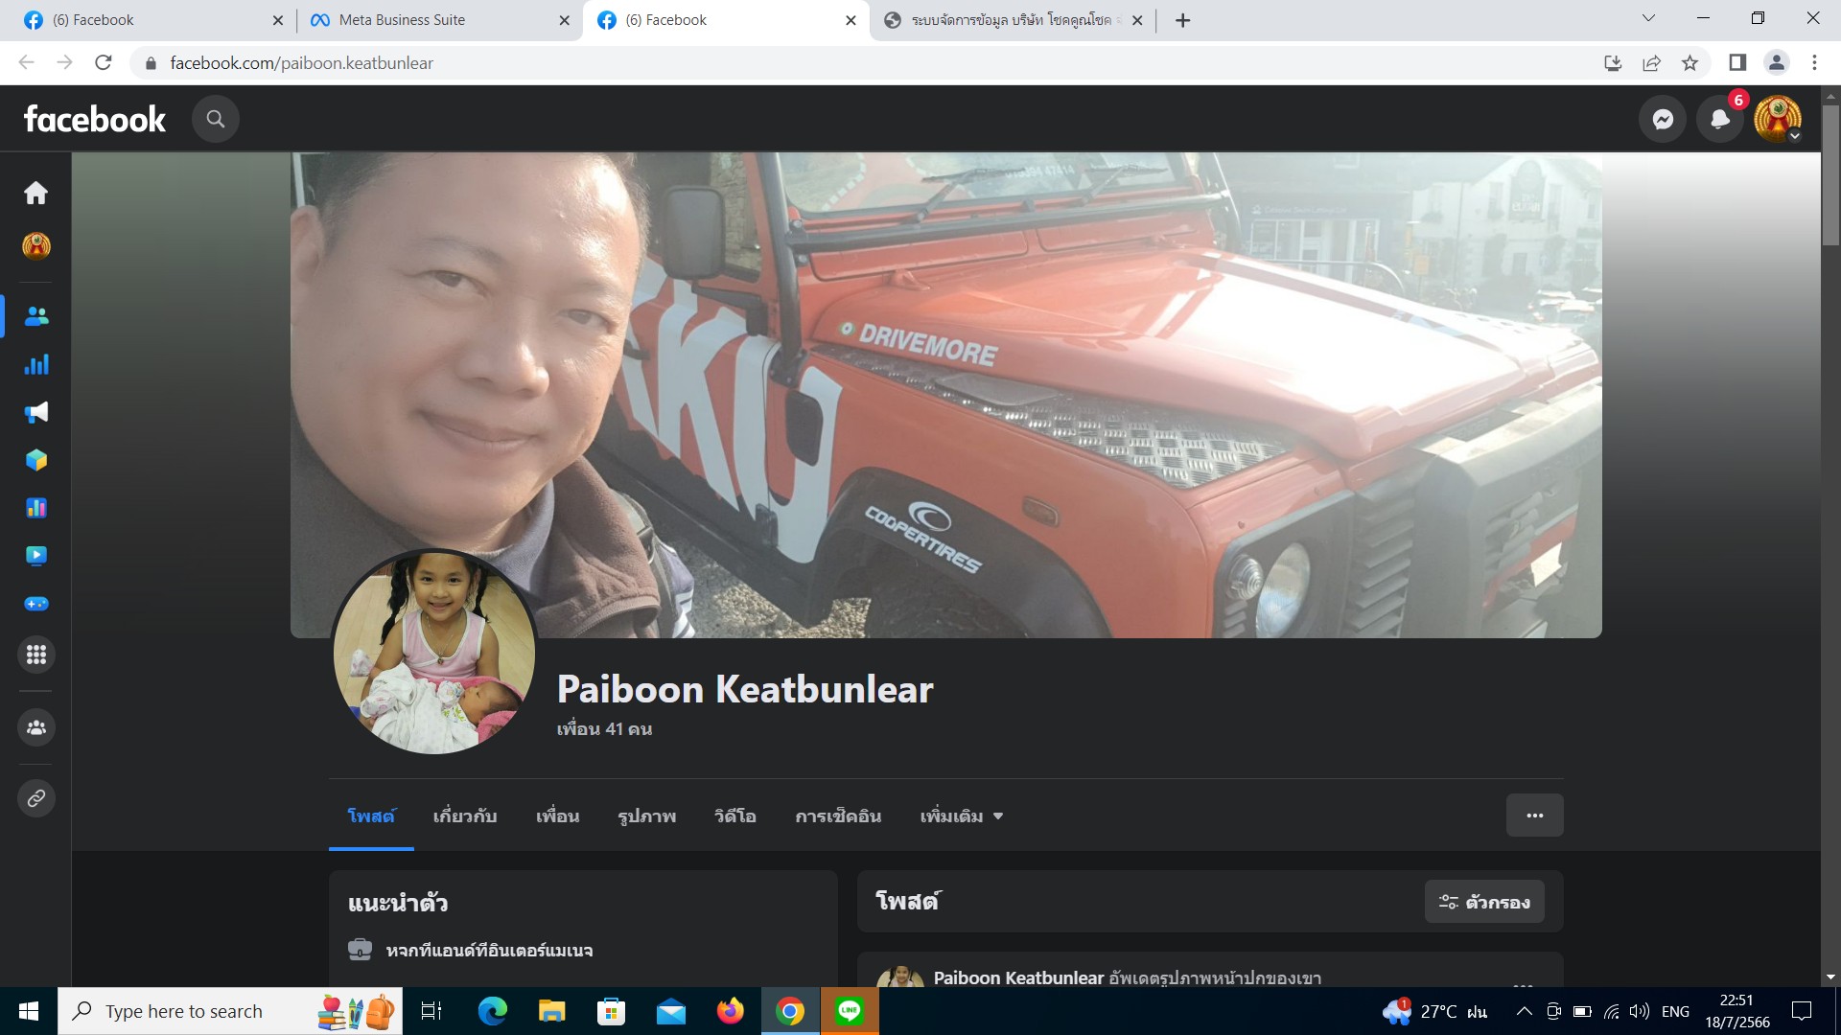Open the Groups icon in left sidebar
Image resolution: width=1841 pixels, height=1035 pixels.
pos(36,727)
